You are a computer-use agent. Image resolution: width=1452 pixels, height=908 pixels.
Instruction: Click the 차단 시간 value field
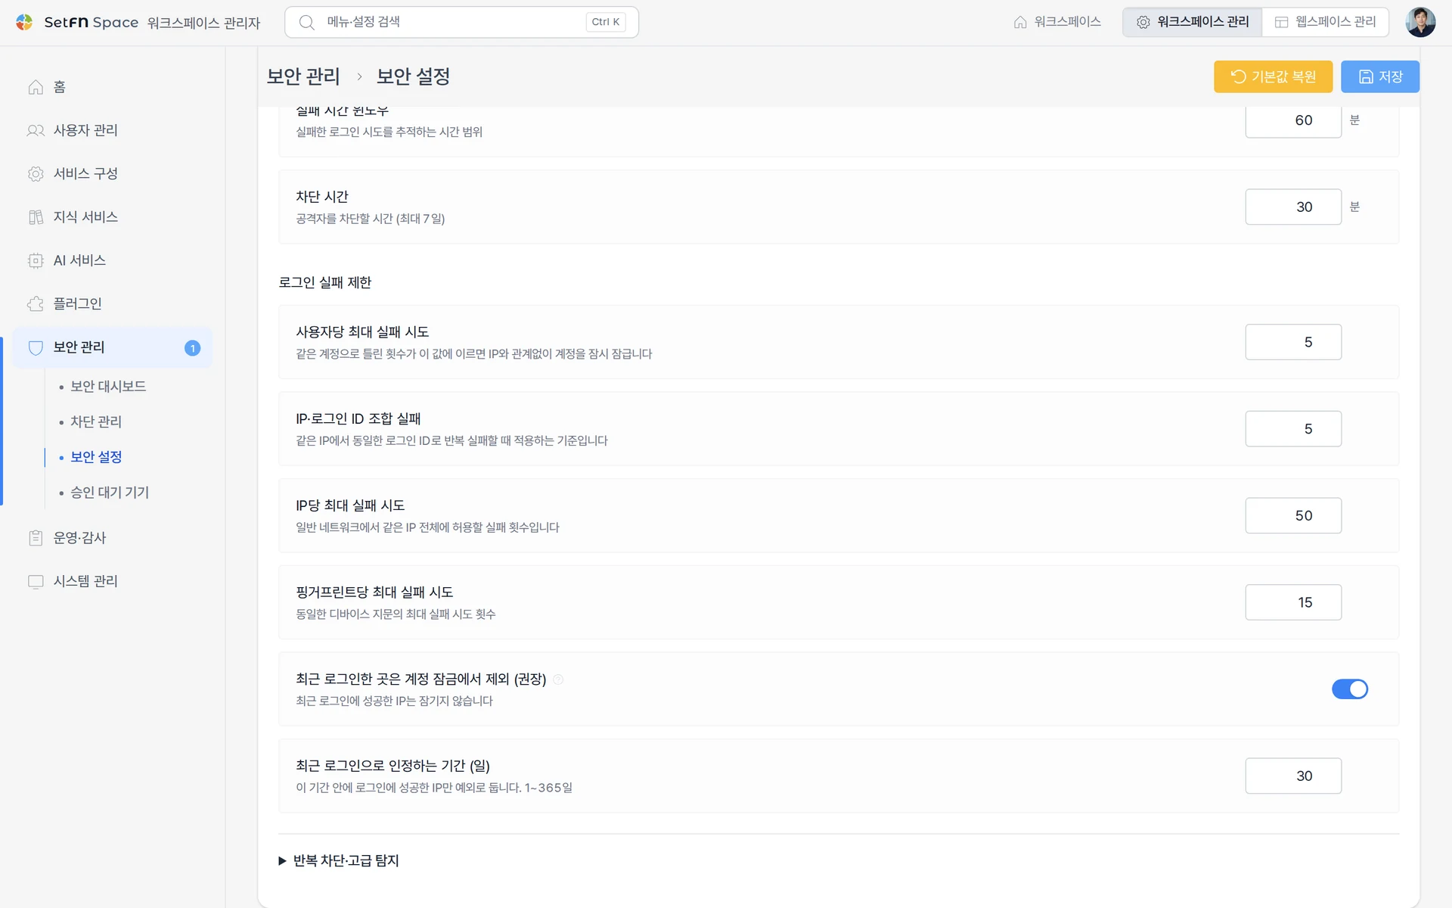click(1293, 207)
